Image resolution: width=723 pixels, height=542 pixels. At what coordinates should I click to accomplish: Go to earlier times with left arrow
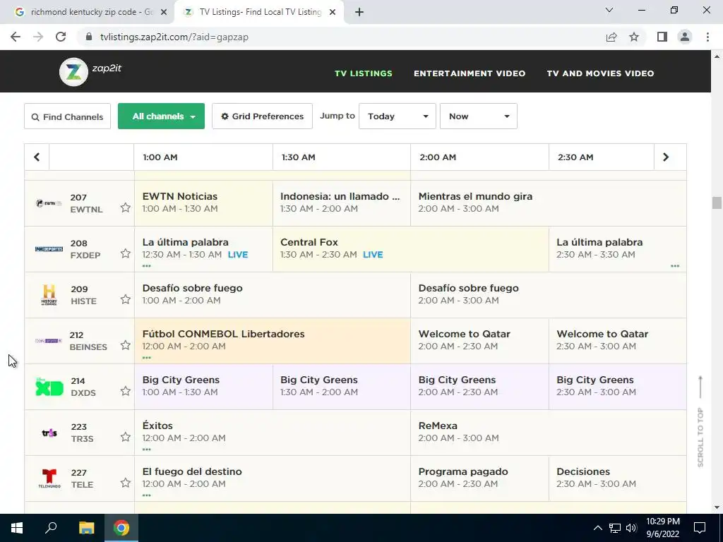[37, 157]
